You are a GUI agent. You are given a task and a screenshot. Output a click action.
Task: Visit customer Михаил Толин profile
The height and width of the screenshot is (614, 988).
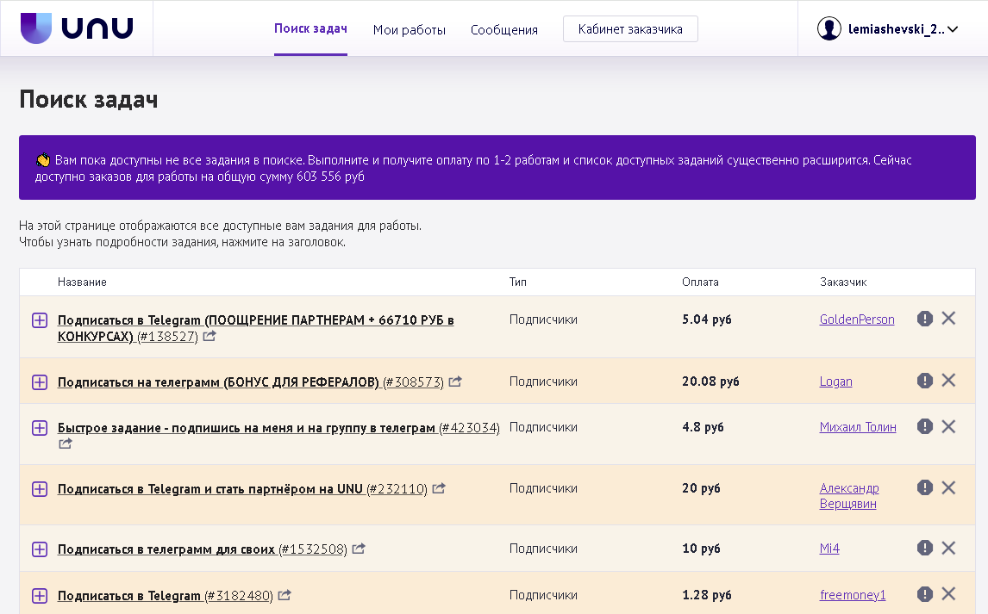858,427
